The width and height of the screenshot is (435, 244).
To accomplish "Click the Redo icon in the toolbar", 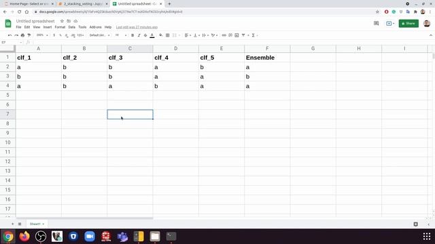I will pos(16,35).
